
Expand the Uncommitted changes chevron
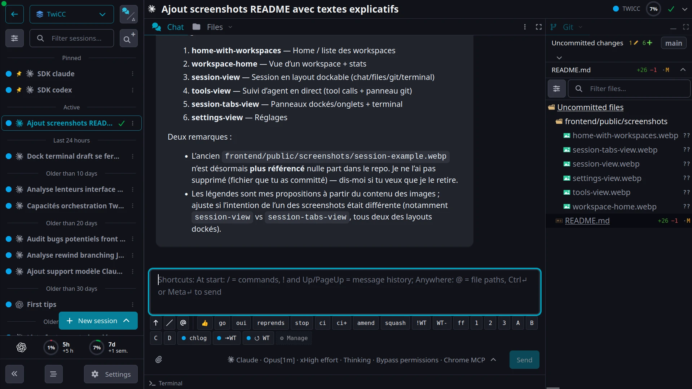coord(559,58)
